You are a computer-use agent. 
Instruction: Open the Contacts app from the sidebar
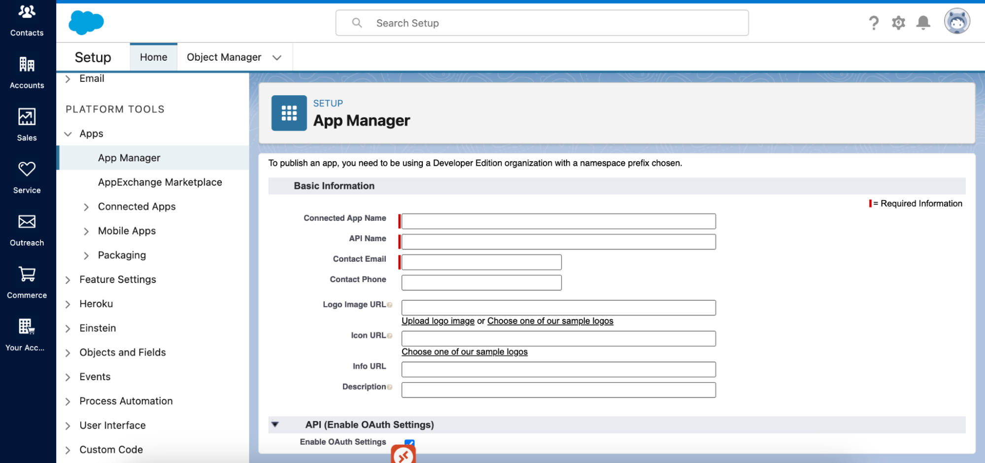click(x=27, y=20)
